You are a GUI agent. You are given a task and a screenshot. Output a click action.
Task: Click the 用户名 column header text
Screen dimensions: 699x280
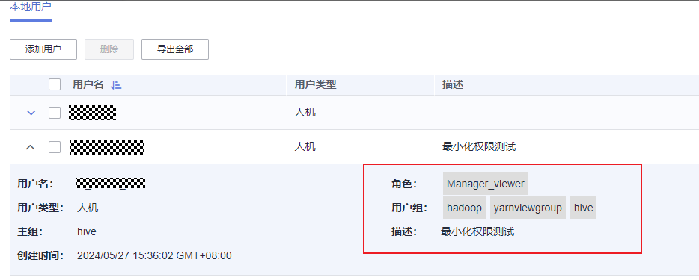click(x=88, y=85)
